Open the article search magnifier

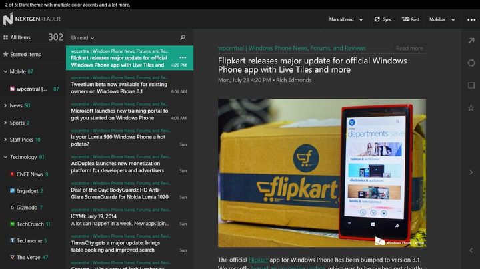point(183,37)
